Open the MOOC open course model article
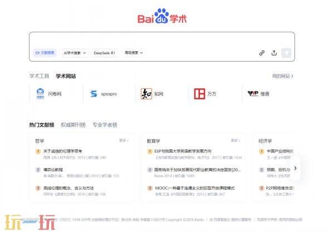The width and height of the screenshot is (334, 233). tap(195, 188)
